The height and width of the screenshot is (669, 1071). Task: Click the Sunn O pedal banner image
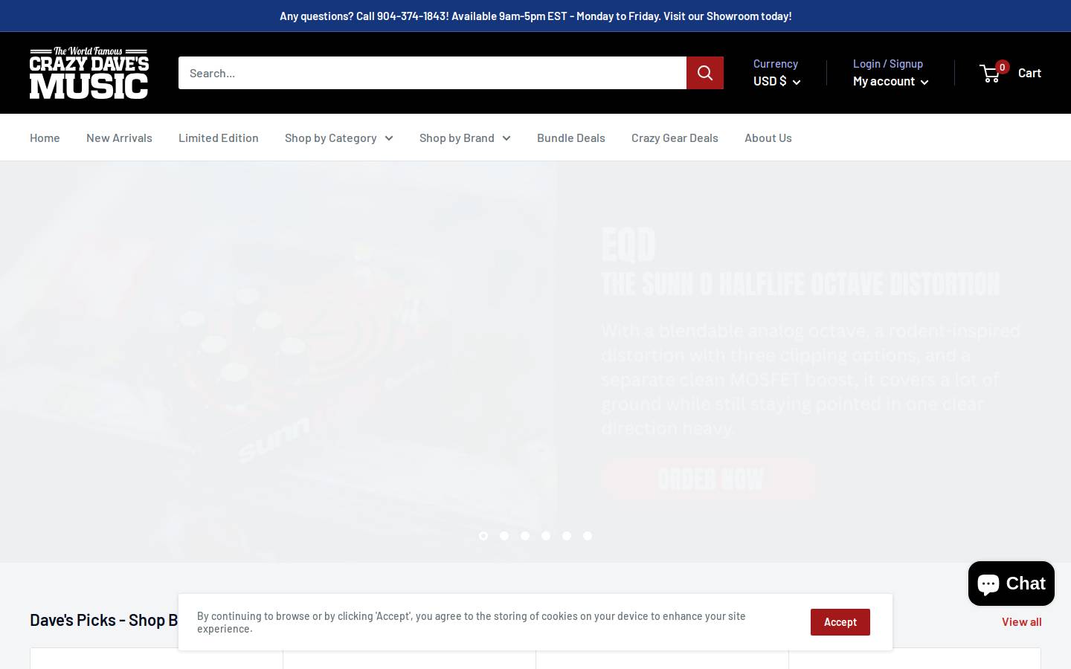point(279,362)
